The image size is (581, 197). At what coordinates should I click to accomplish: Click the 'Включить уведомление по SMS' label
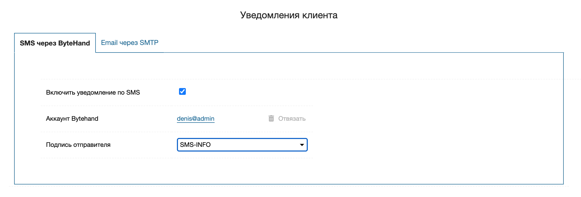point(93,92)
